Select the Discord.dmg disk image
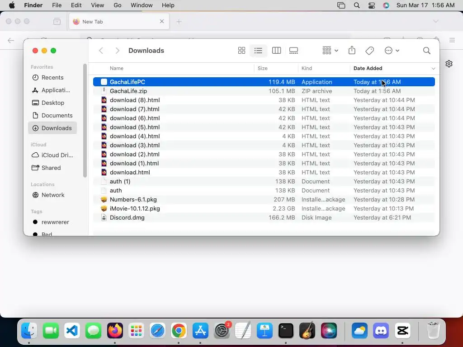The width and height of the screenshot is (463, 347). (264, 217)
